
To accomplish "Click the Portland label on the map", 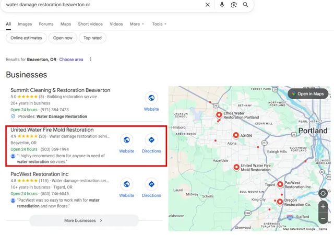I will pos(313,131).
